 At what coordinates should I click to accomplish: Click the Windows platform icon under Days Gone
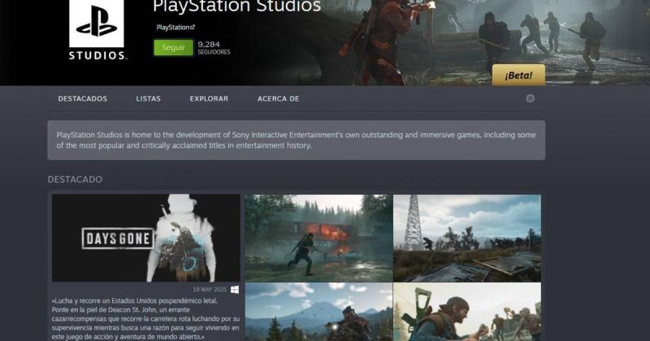(235, 289)
